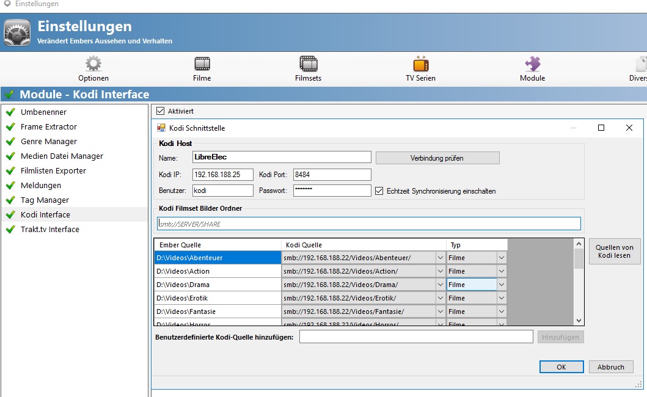Open the Optionen gear icon
This screenshot has height=397, width=647.
(x=93, y=64)
